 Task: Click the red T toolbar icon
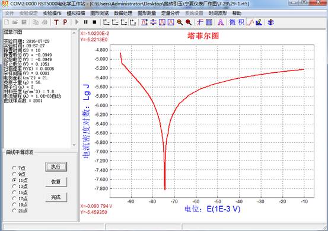point(56,22)
